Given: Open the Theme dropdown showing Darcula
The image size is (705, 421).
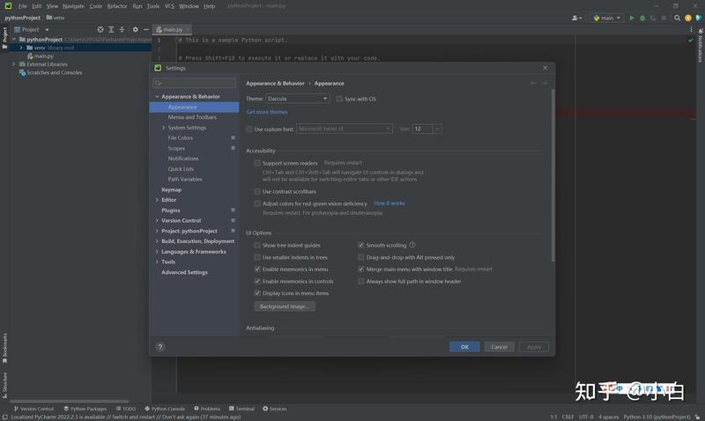Looking at the screenshot, I should click(298, 99).
